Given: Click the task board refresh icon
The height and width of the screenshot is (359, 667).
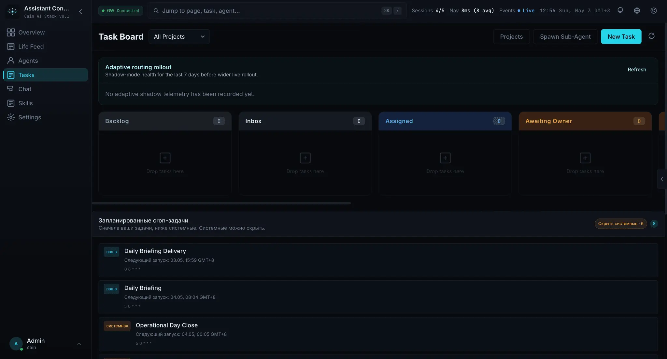Looking at the screenshot, I should [651, 36].
